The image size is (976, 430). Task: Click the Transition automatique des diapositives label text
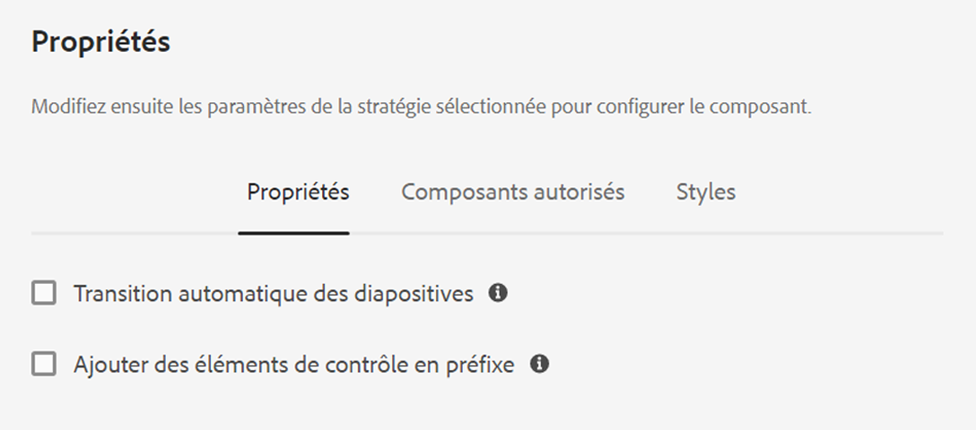click(x=274, y=293)
